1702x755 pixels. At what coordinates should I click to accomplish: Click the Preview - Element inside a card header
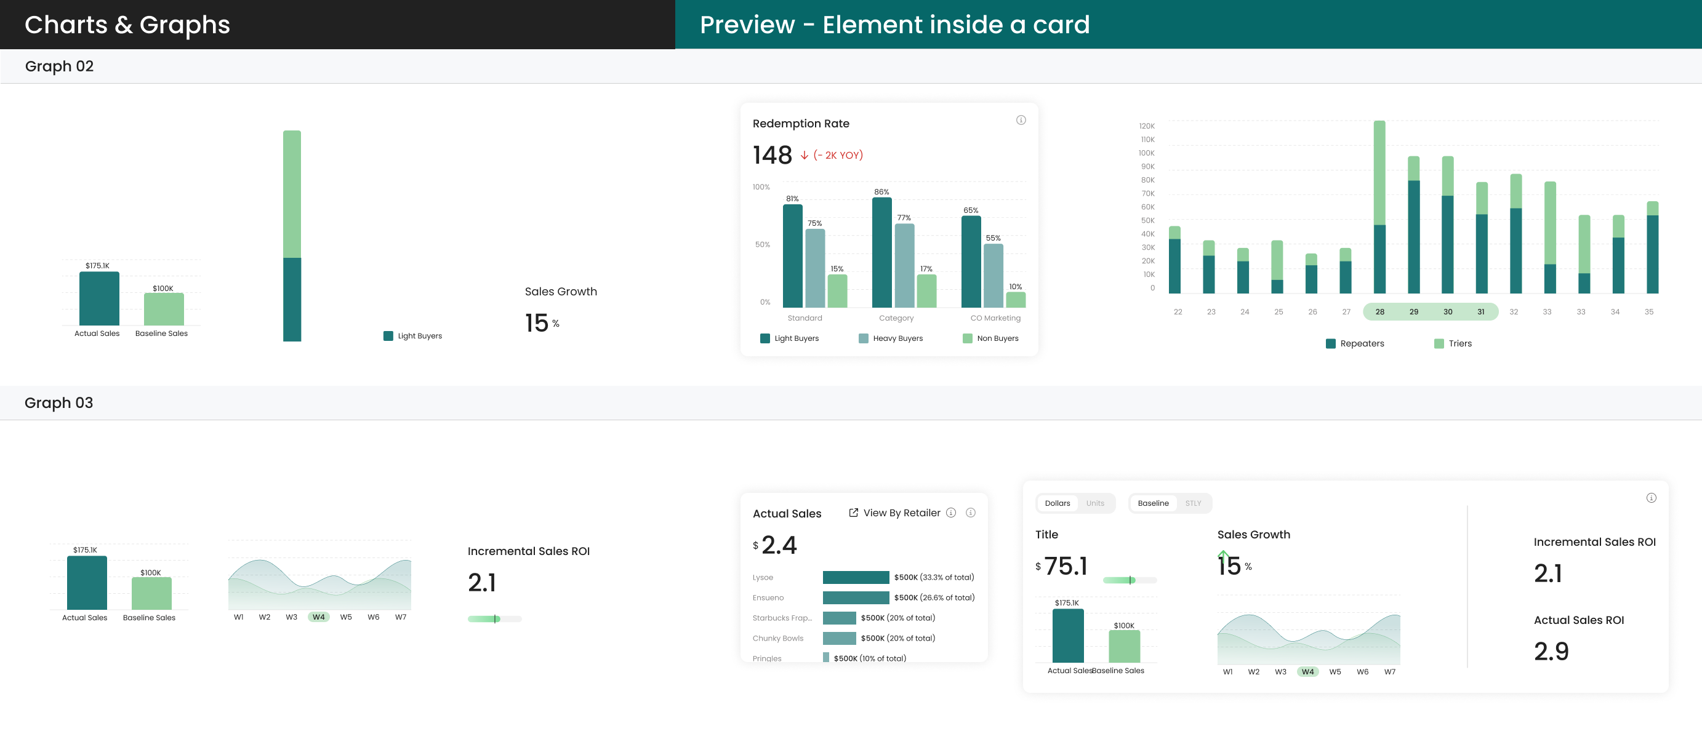894,25
